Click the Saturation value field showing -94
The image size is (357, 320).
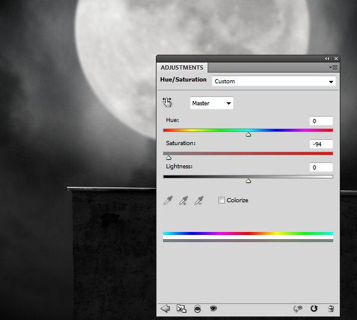click(321, 144)
